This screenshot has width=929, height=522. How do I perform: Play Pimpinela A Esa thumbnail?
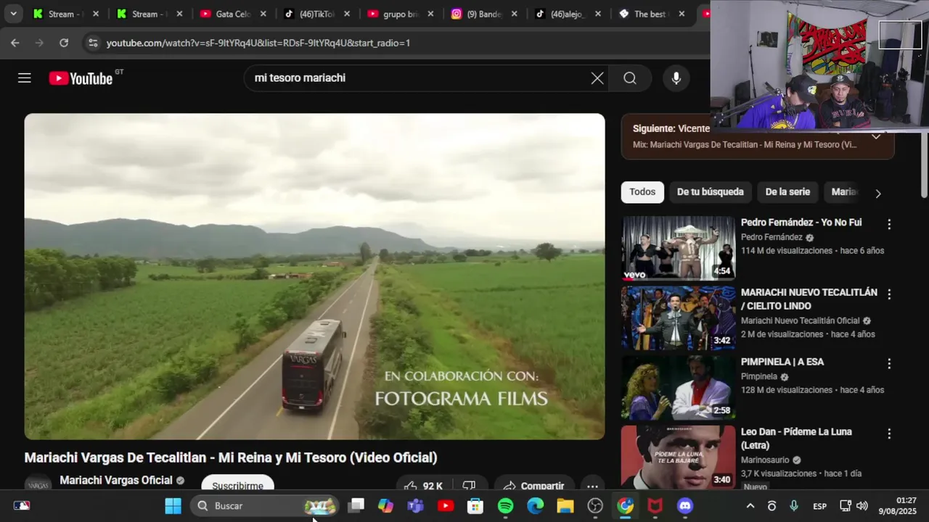(678, 387)
